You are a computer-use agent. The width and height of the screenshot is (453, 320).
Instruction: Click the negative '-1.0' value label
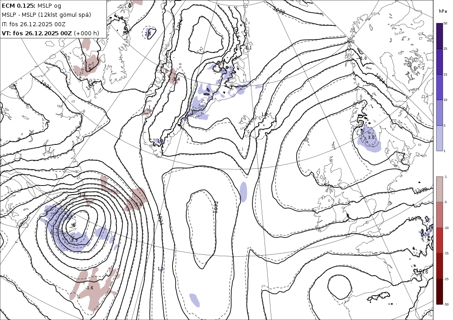(x=362, y=58)
